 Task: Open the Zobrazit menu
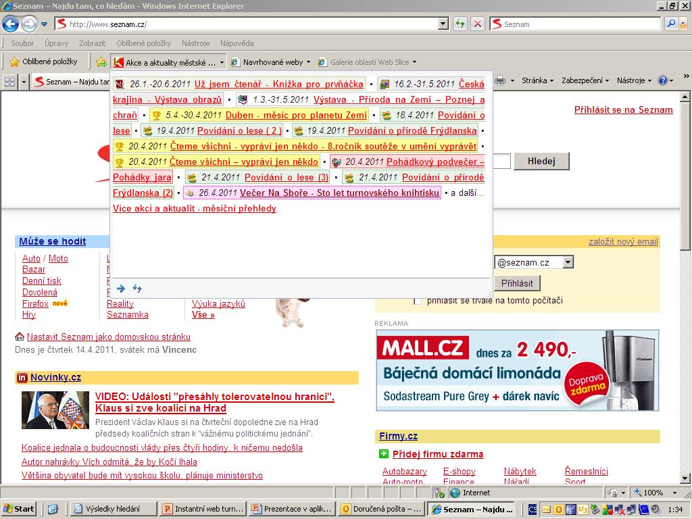[x=92, y=43]
